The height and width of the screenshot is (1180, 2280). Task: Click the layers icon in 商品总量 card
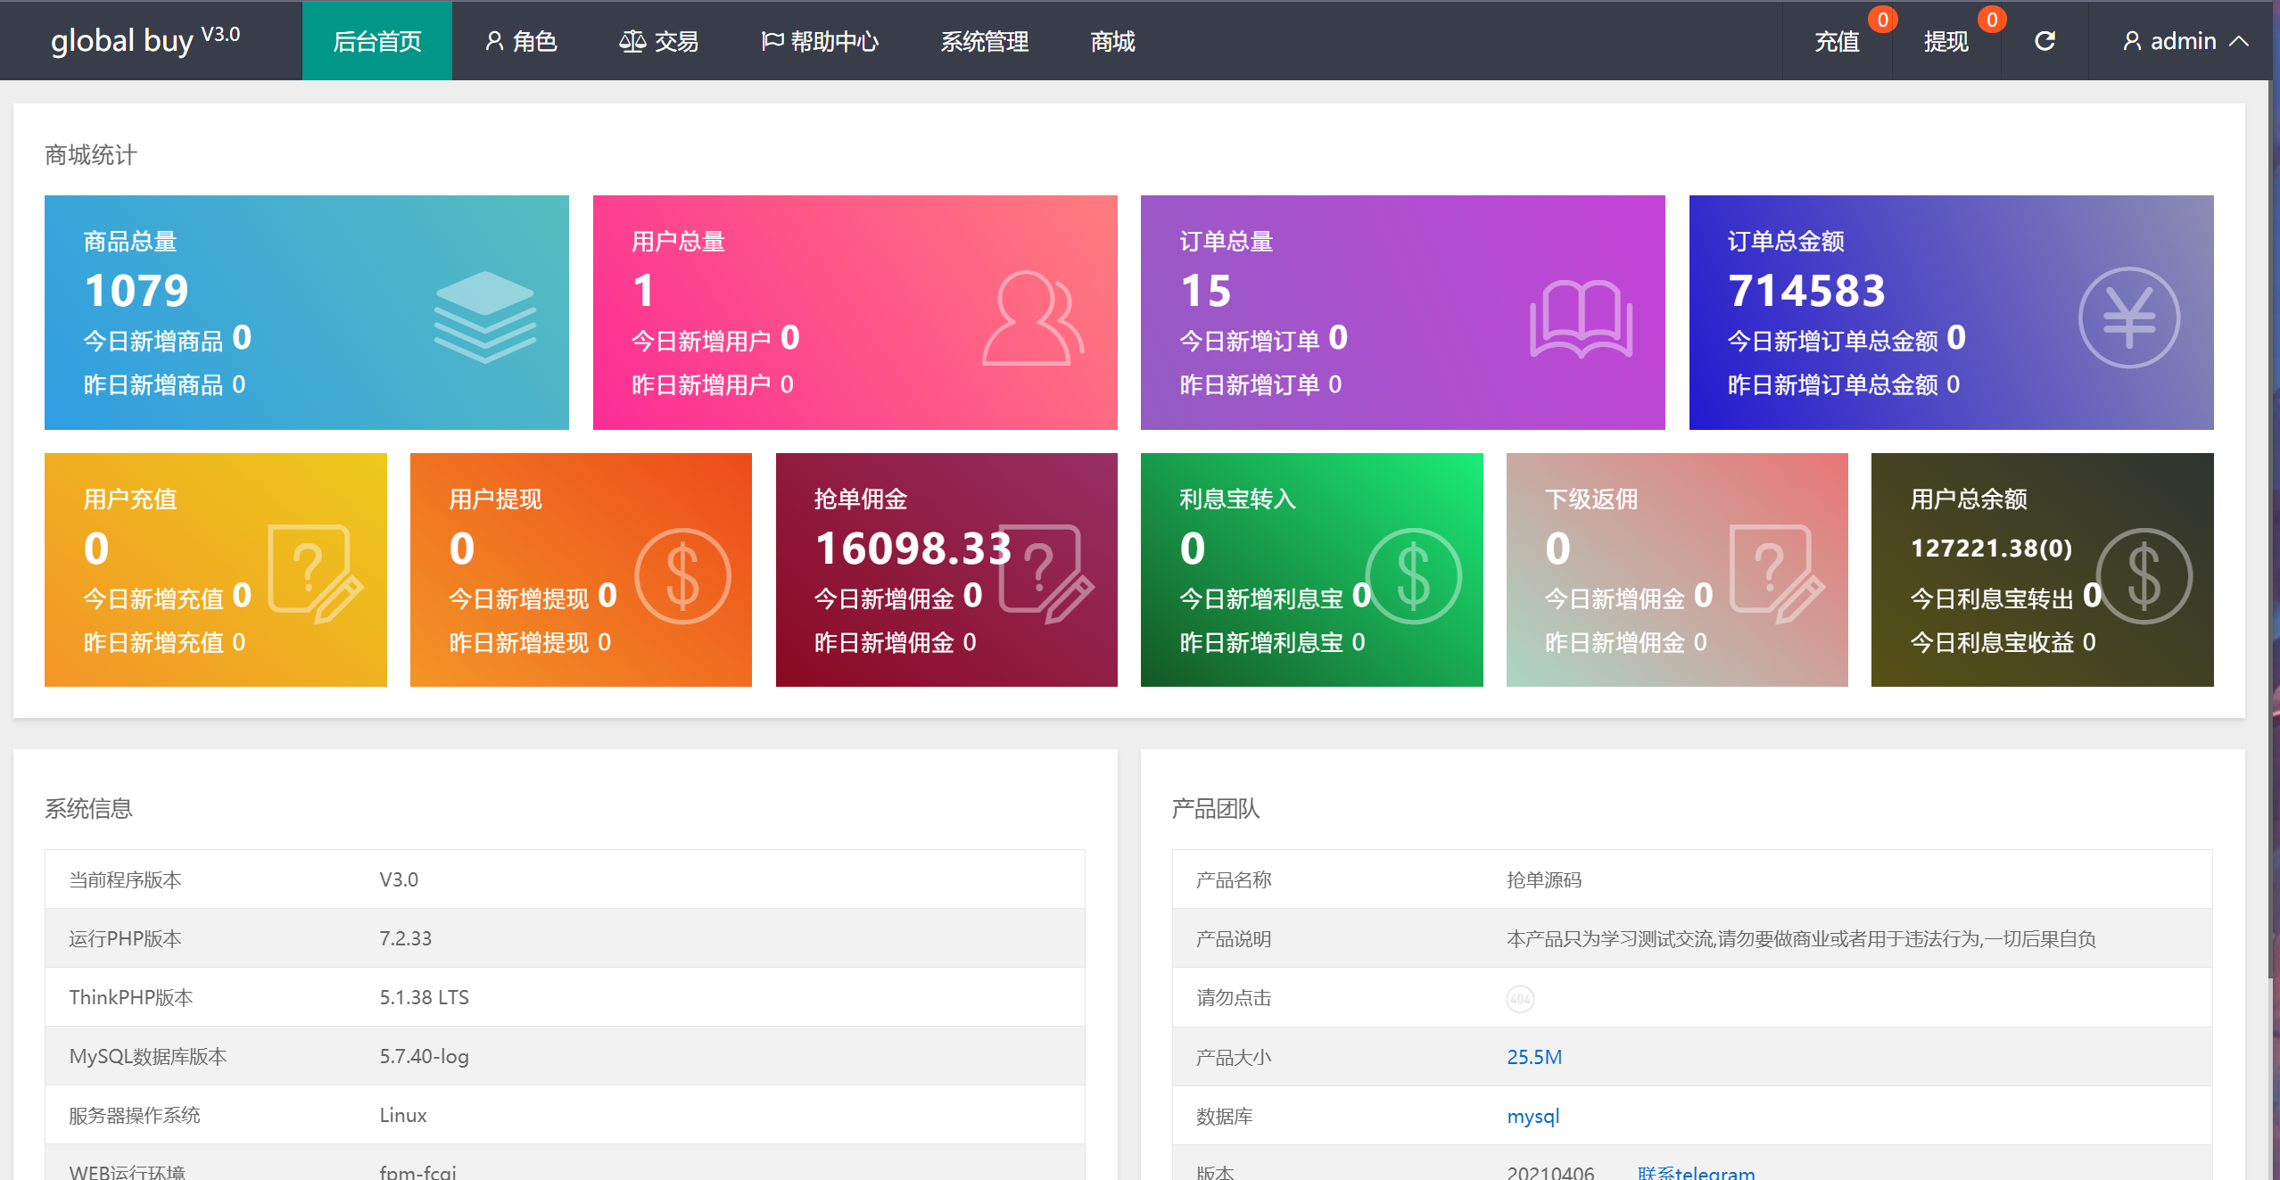484,317
